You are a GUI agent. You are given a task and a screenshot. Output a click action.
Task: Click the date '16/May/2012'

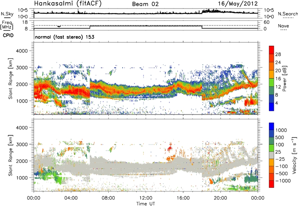238,4
